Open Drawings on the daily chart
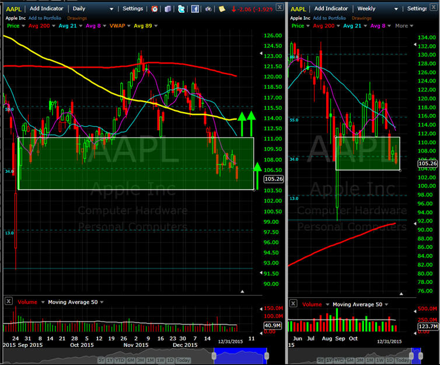440x365 pixels. [76, 18]
